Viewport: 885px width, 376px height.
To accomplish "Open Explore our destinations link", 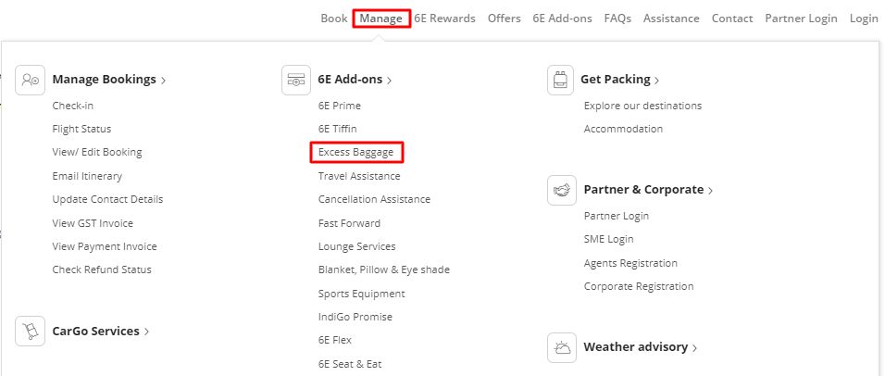I will [x=642, y=106].
